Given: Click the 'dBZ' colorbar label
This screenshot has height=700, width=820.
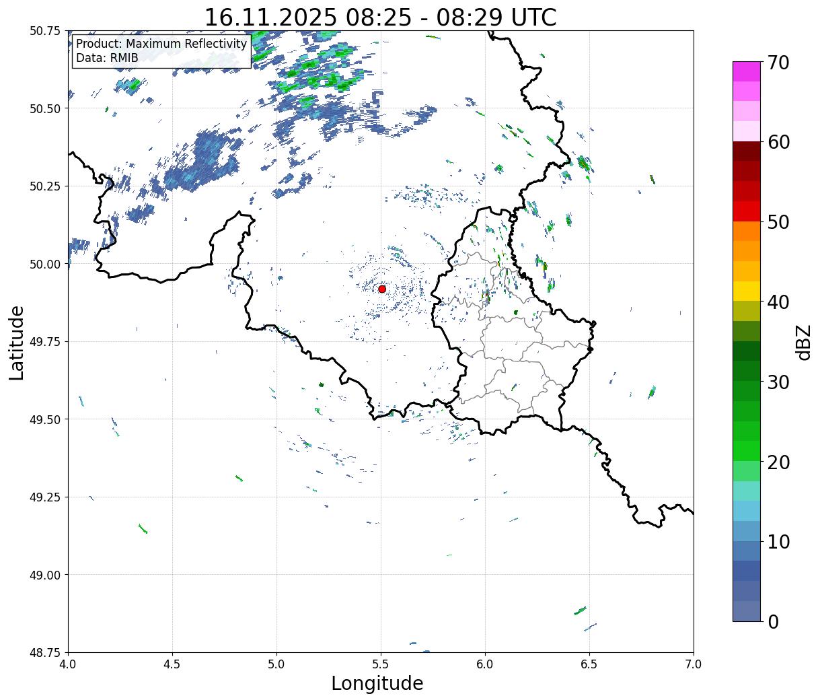Looking at the screenshot, I should (804, 341).
